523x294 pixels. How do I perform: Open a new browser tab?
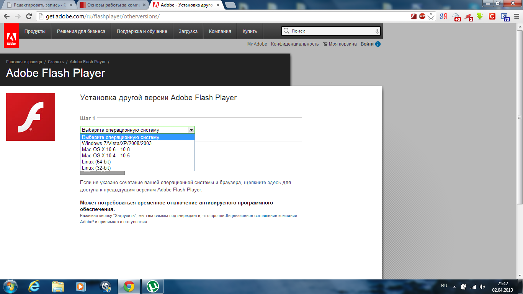click(x=230, y=5)
